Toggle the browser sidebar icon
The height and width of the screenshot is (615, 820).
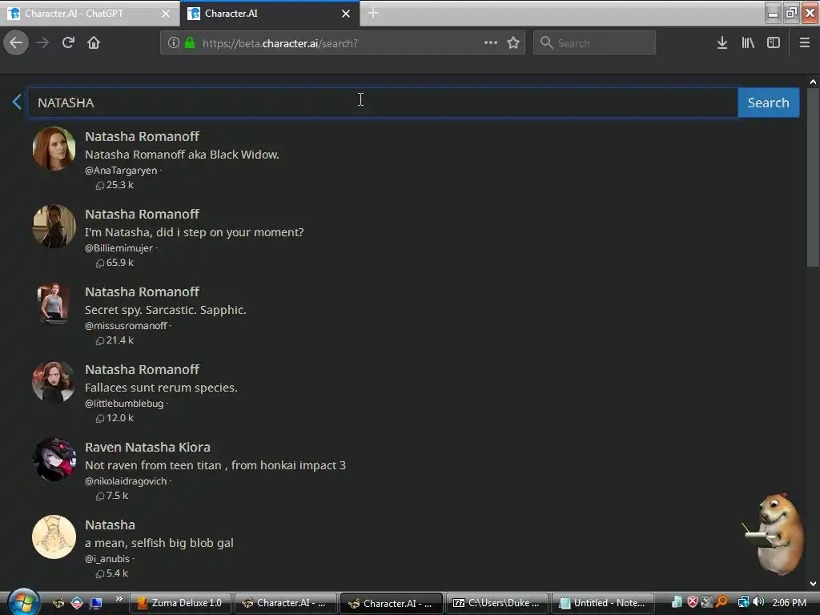774,43
